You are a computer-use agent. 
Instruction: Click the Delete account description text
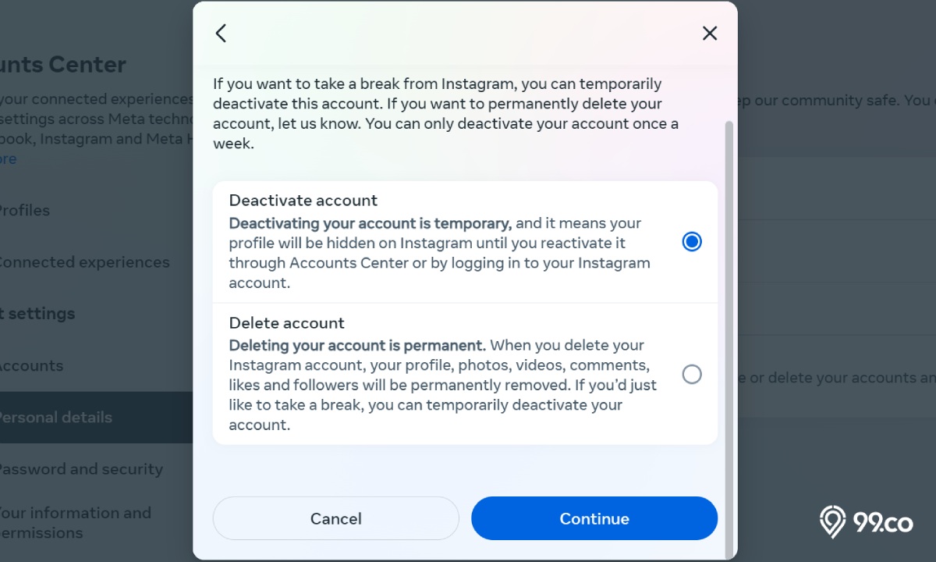(443, 385)
